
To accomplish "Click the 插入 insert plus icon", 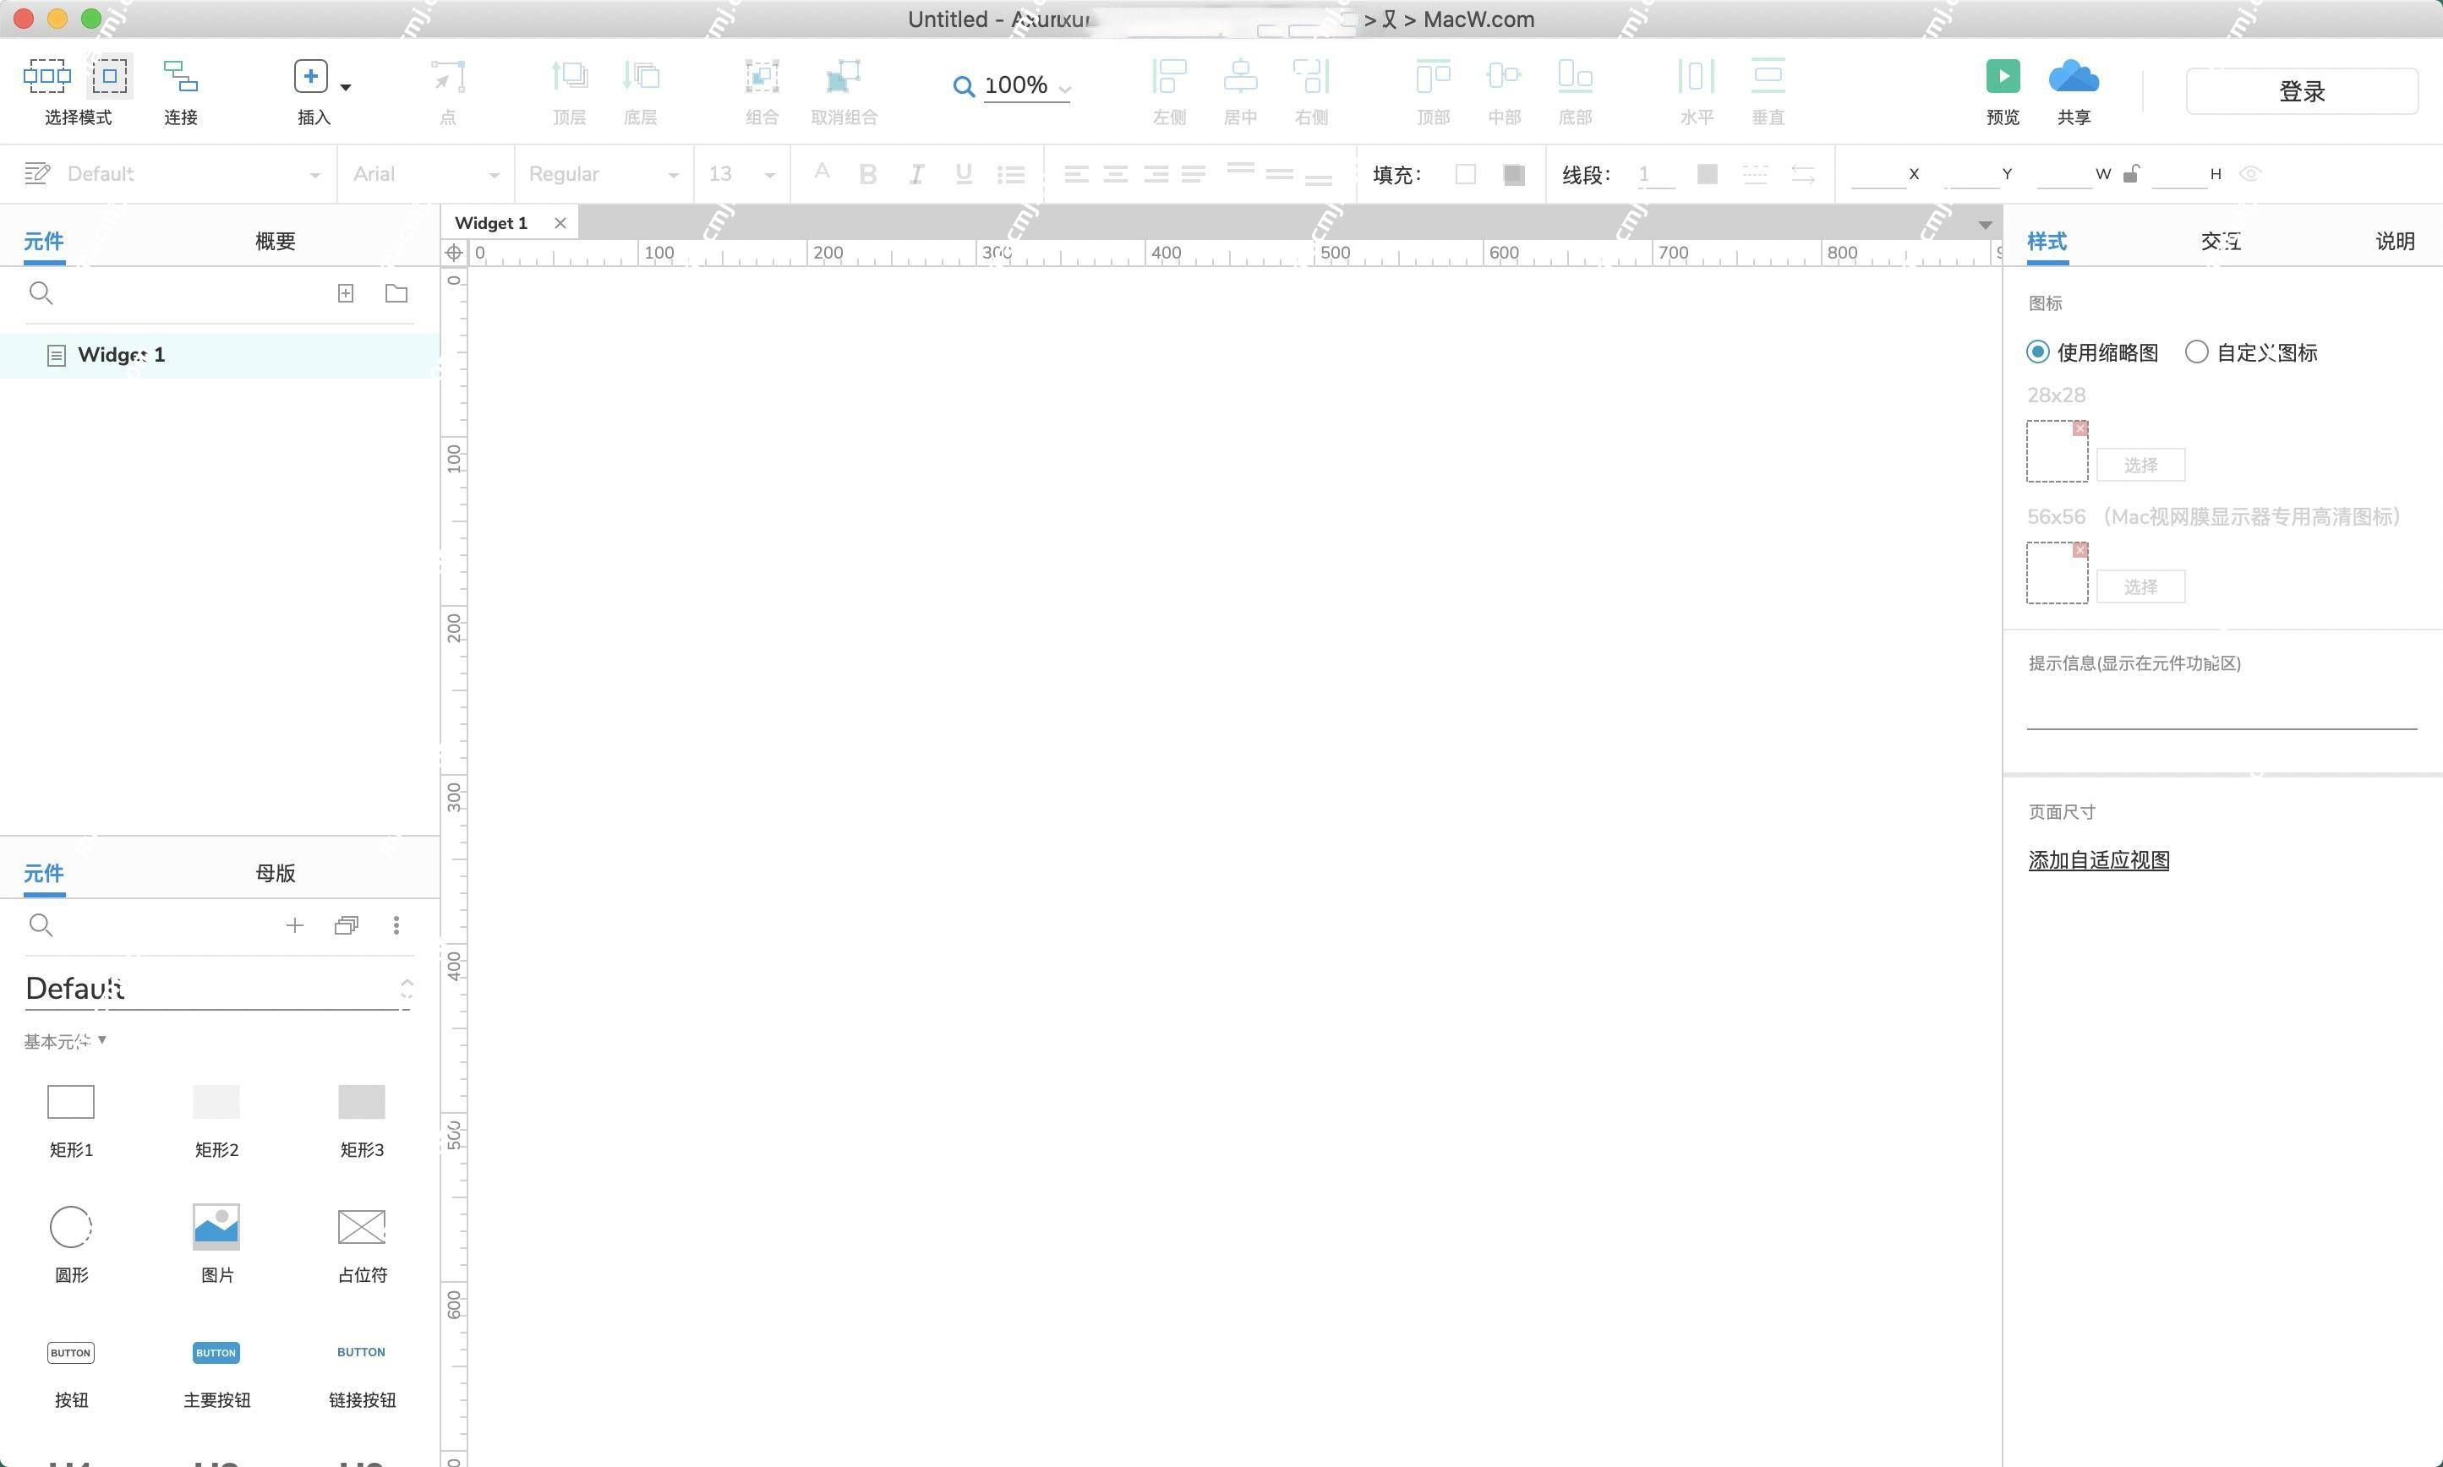I will (310, 75).
